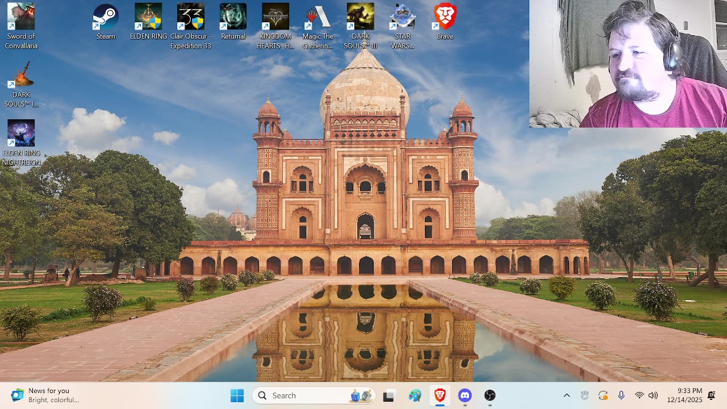Open Wi-Fi network settings in tray
This screenshot has width=727, height=409.
pos(640,395)
